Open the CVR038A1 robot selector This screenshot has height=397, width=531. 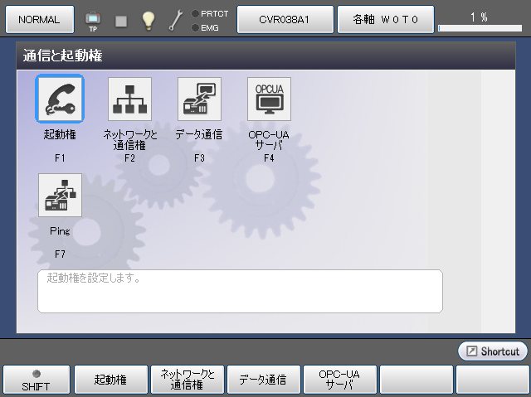click(x=285, y=19)
